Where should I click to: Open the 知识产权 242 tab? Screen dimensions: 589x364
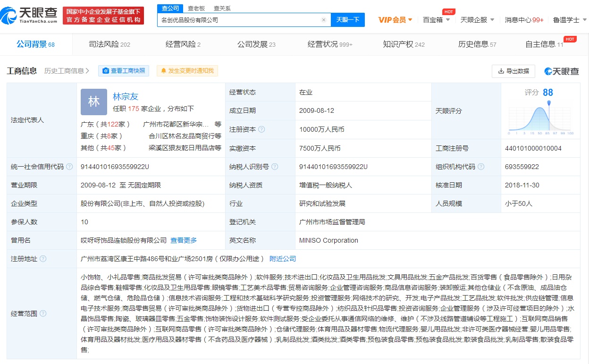(404, 44)
